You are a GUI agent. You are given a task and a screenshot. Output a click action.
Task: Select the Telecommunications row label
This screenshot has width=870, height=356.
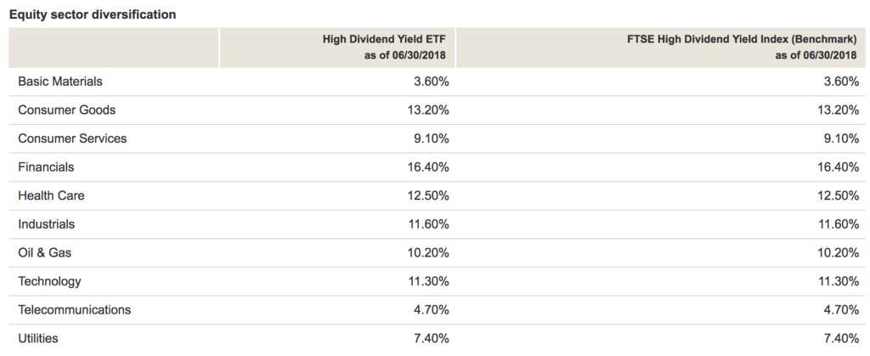tap(75, 309)
